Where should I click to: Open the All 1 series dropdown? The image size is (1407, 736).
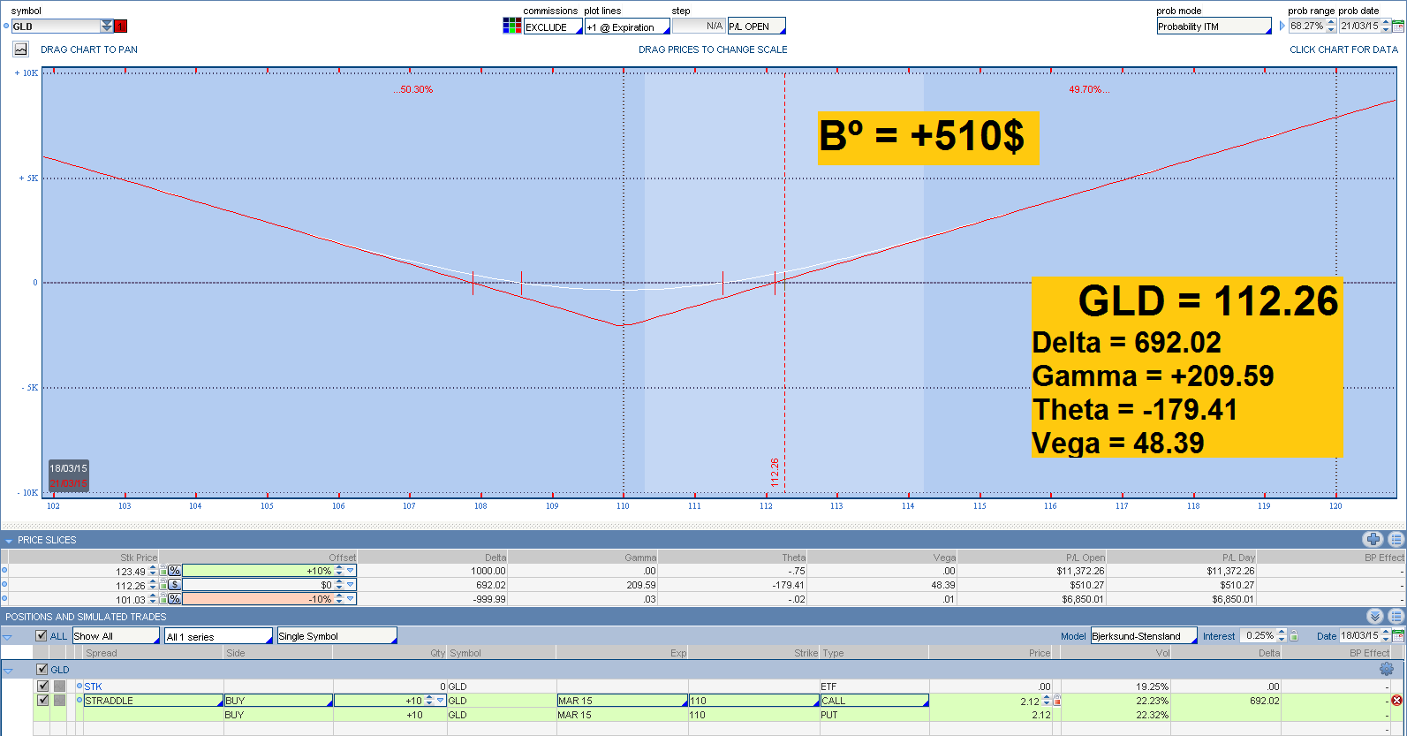point(219,636)
